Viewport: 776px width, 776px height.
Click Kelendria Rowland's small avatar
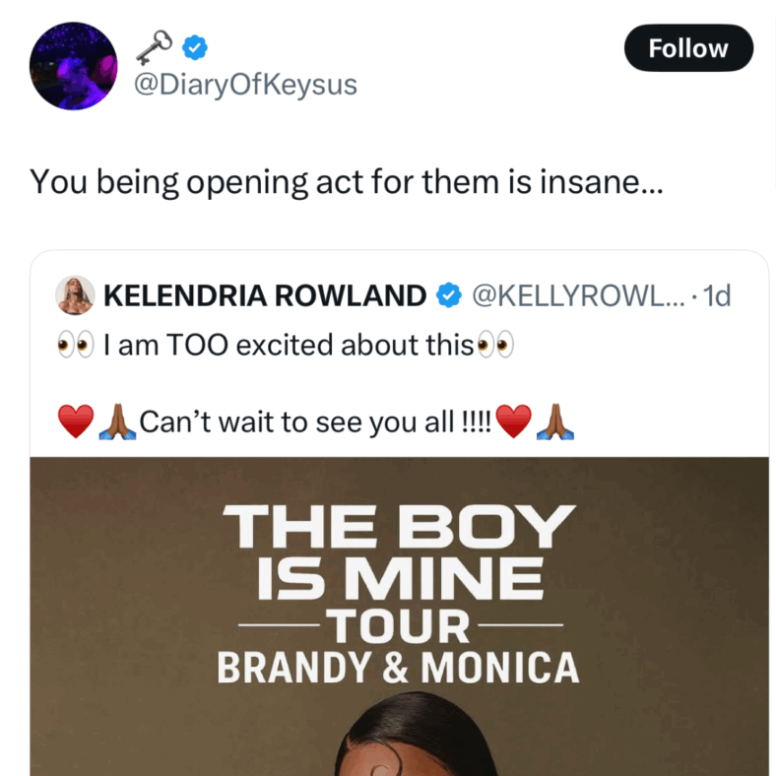pos(75,295)
